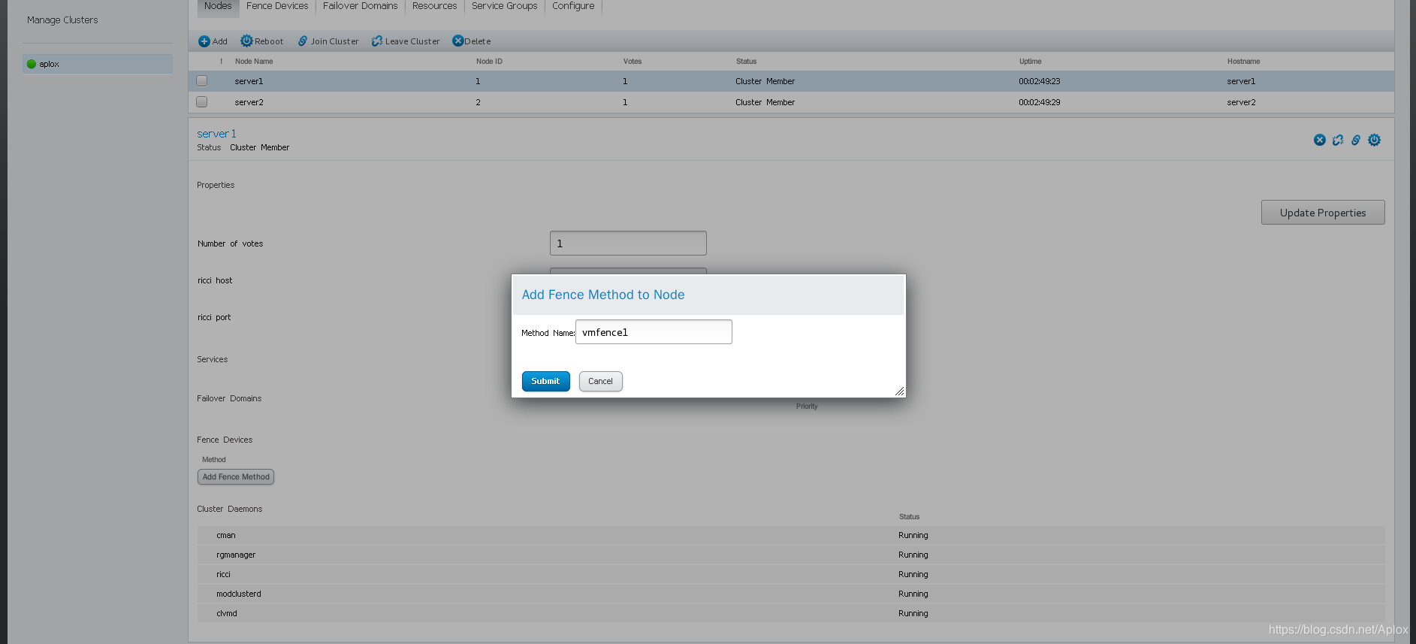
Task: Click server2 in Node Name column
Action: 249,102
